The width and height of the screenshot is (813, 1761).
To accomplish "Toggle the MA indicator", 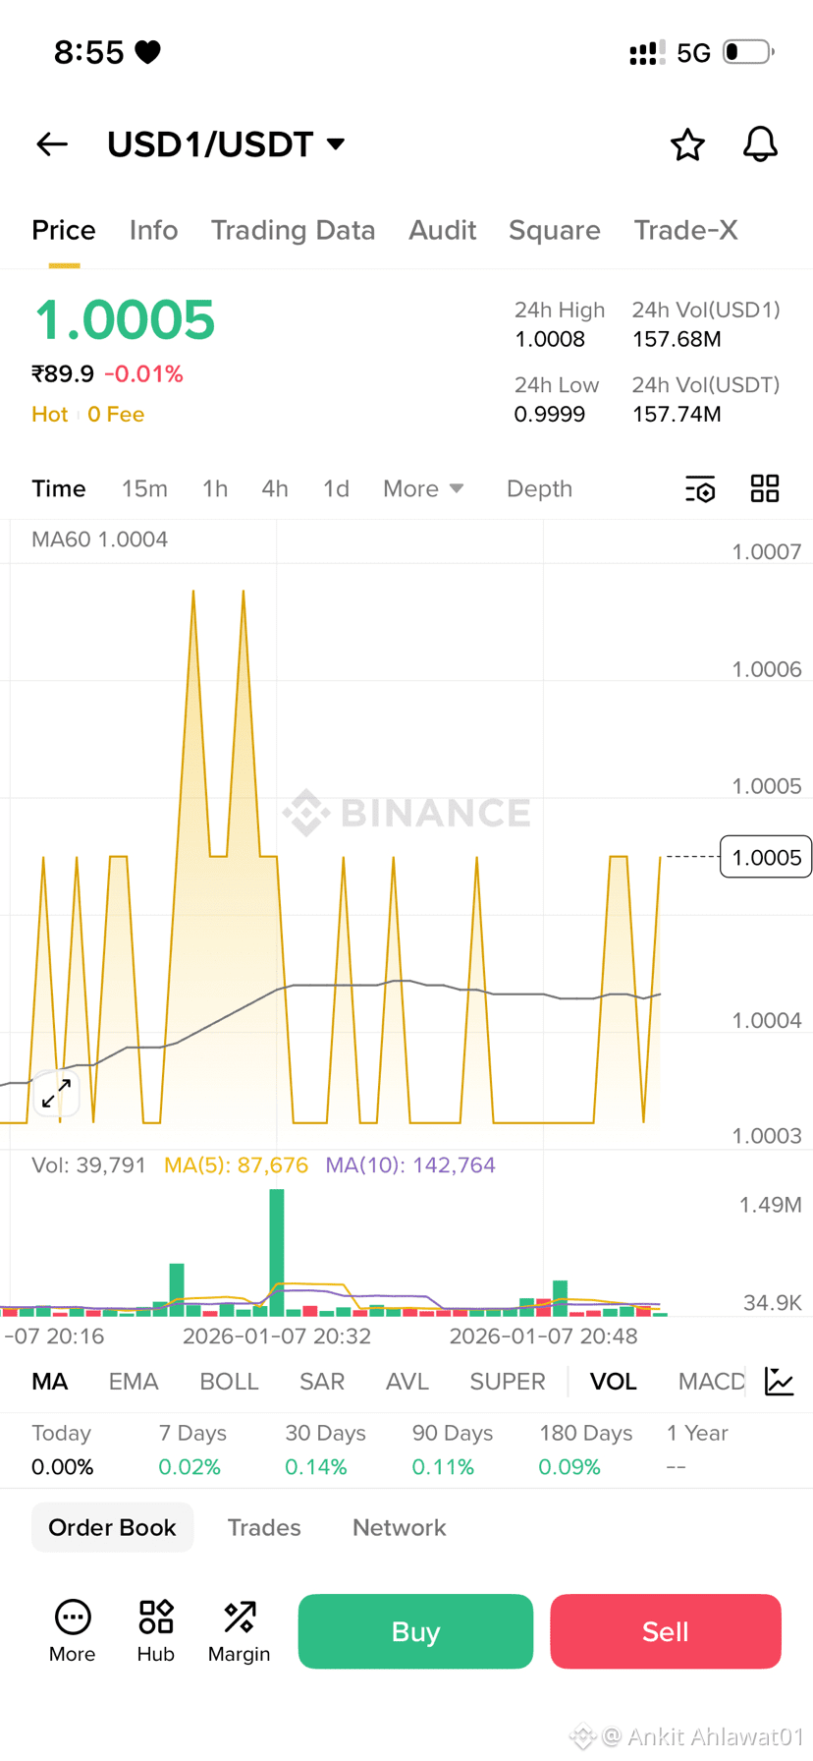I will click(50, 1382).
